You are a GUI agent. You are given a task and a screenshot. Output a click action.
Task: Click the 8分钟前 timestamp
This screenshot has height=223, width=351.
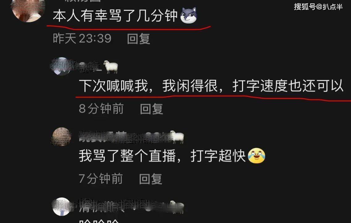tap(101, 109)
